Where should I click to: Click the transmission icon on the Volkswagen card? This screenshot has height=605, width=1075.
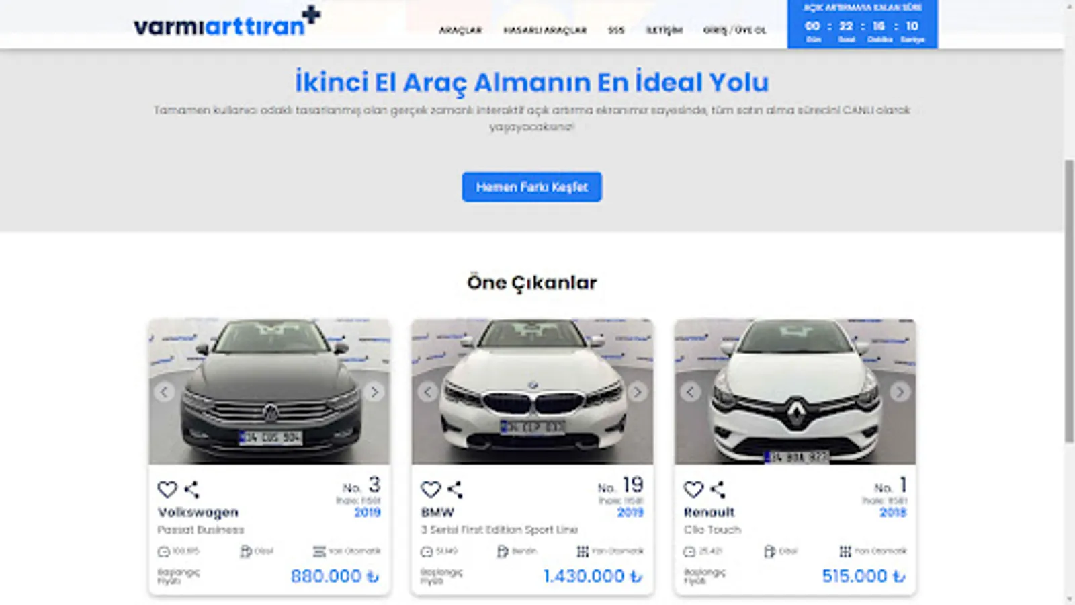(319, 551)
